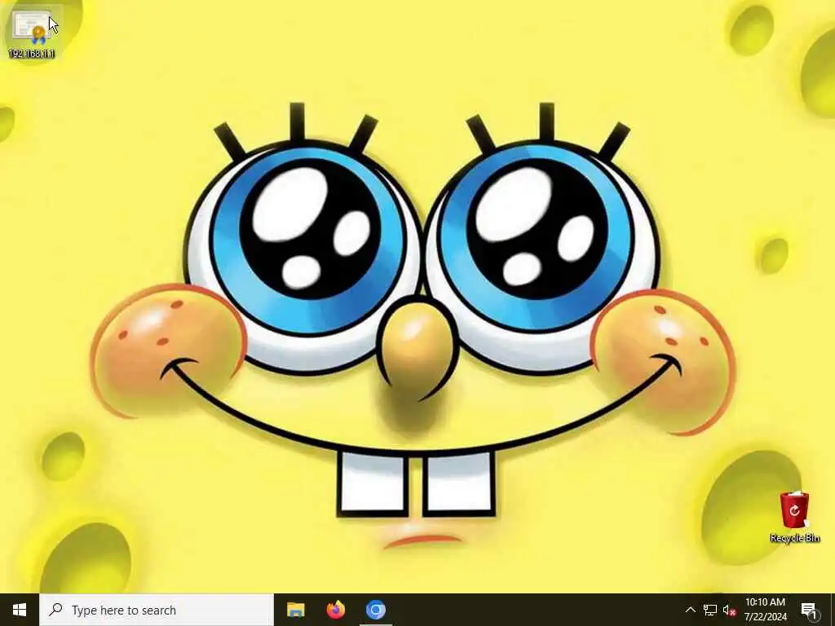835x626 pixels.
Task: Open File Explorer from the taskbar
Action: click(x=295, y=610)
